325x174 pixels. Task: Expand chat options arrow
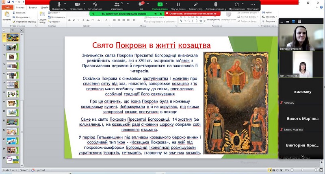coord(147,4)
